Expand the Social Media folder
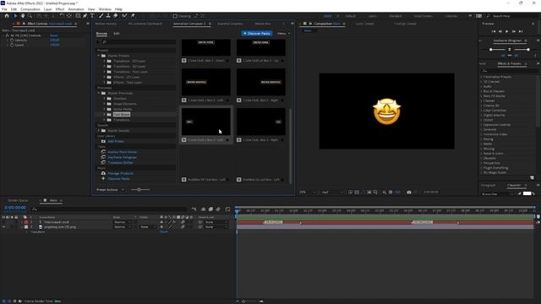This screenshot has height=304, width=541. (x=104, y=109)
